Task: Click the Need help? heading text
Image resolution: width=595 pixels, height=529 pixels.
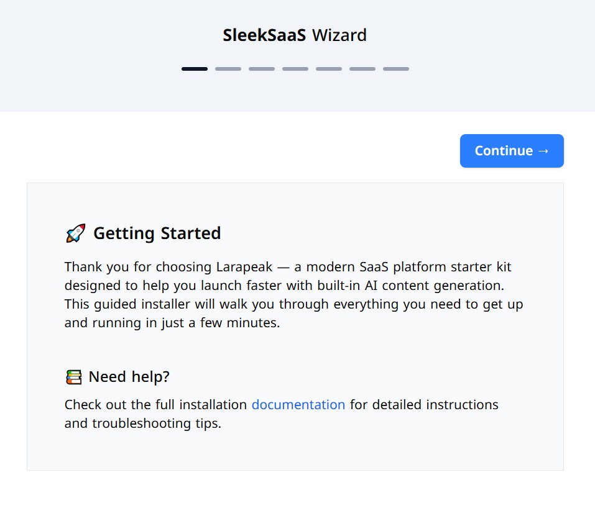Action: [x=129, y=377]
